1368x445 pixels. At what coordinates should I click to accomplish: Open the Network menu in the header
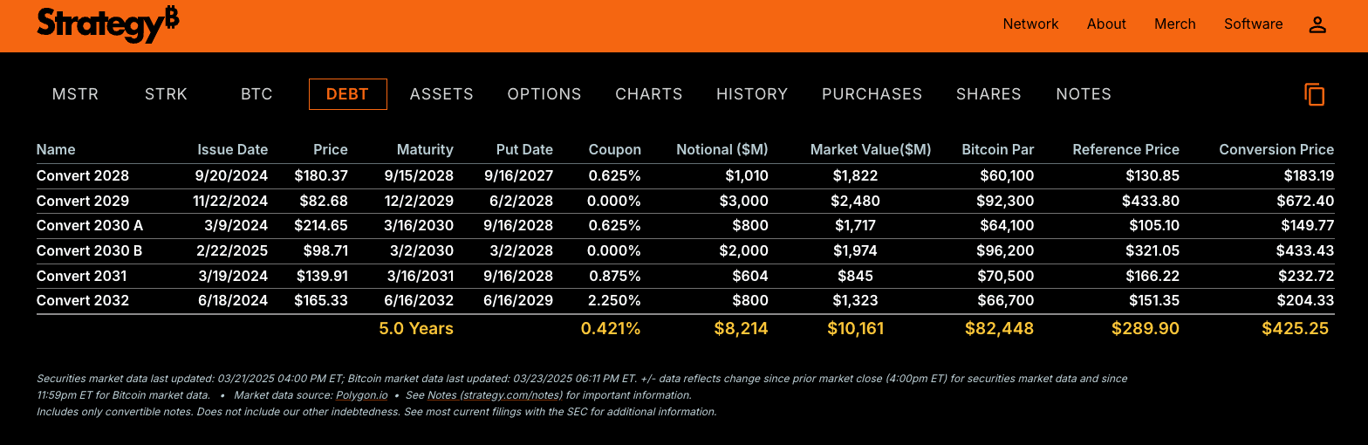coord(1030,24)
